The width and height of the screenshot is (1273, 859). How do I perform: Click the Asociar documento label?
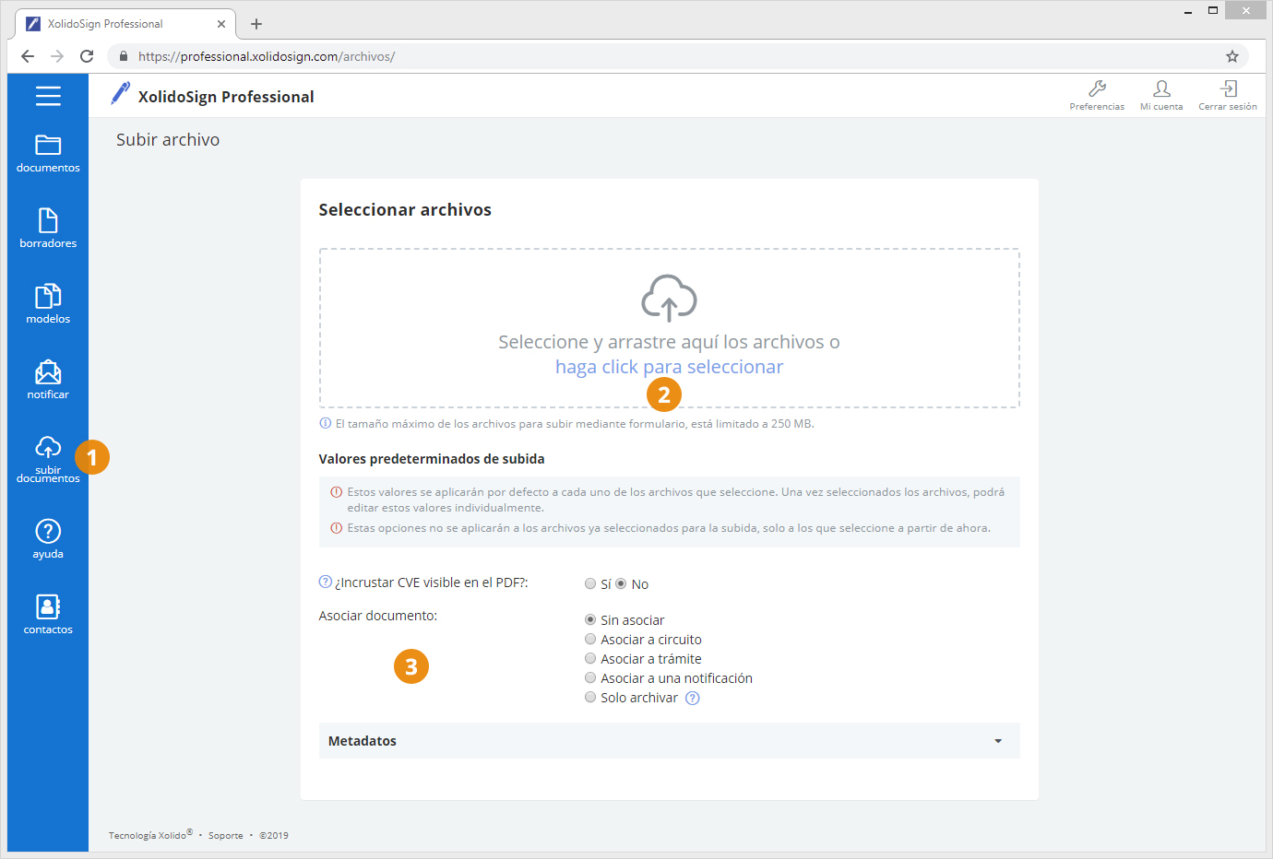(378, 616)
